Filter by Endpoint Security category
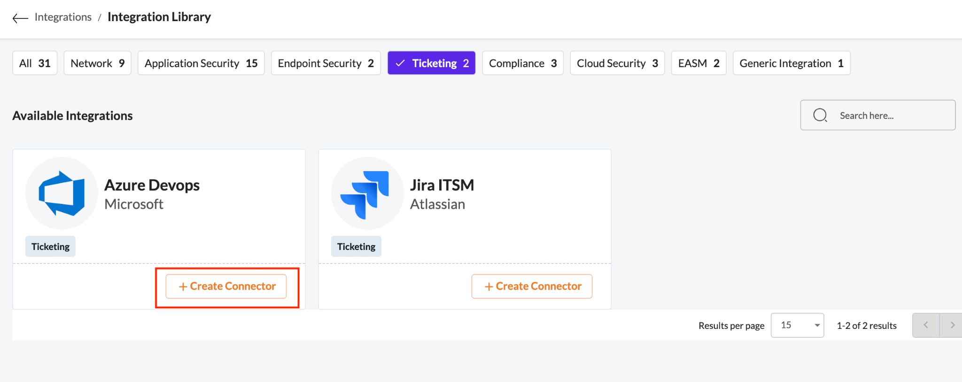 326,63
